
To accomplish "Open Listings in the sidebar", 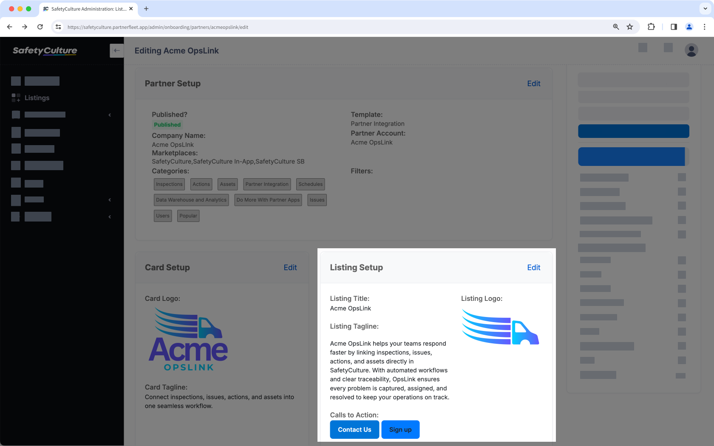I will tap(37, 98).
